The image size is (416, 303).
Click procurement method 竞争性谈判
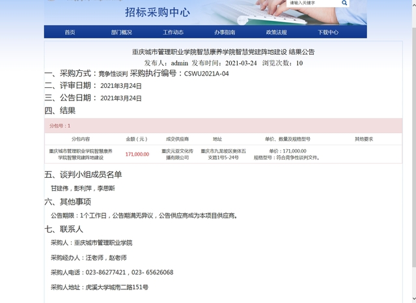click(x=113, y=74)
